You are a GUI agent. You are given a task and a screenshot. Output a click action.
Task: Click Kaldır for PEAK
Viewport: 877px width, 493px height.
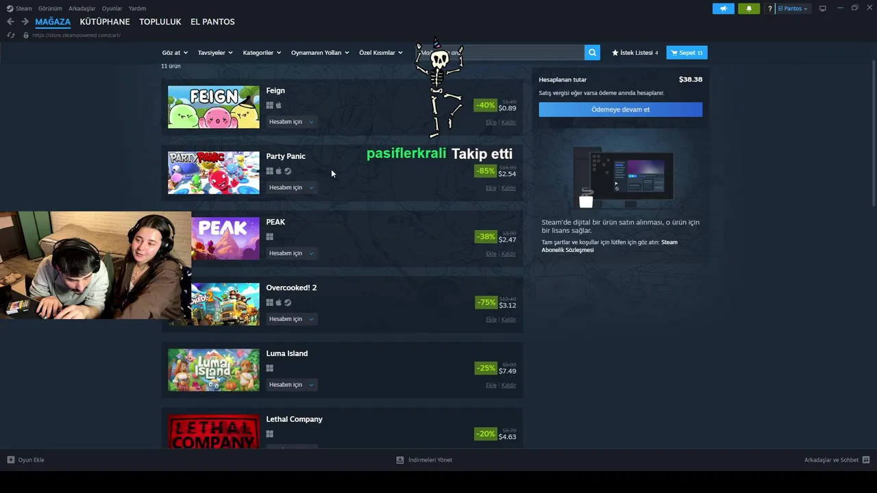tap(508, 254)
